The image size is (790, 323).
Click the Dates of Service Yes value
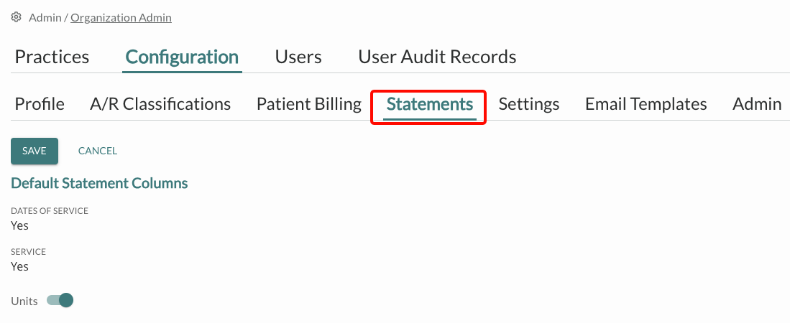pos(20,225)
